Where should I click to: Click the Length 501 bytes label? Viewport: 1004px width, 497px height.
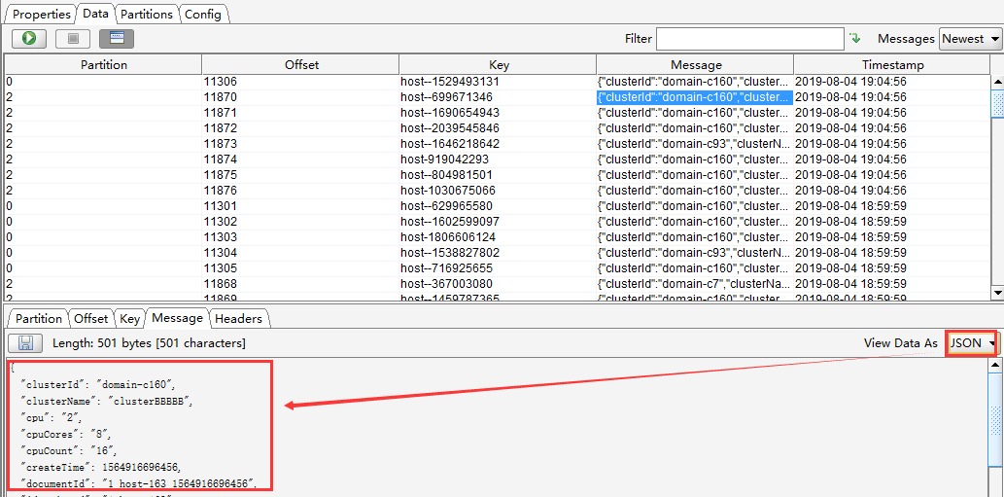[149, 343]
